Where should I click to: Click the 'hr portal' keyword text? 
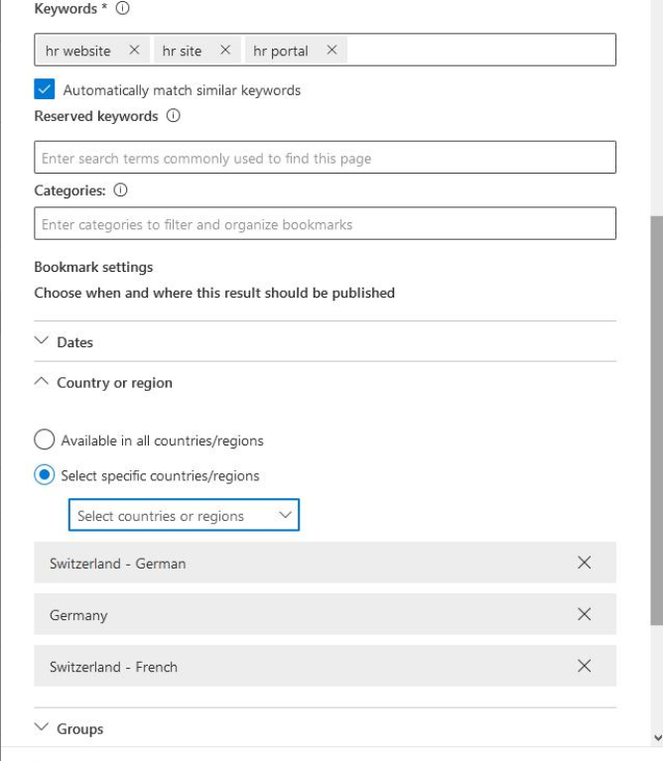281,51
